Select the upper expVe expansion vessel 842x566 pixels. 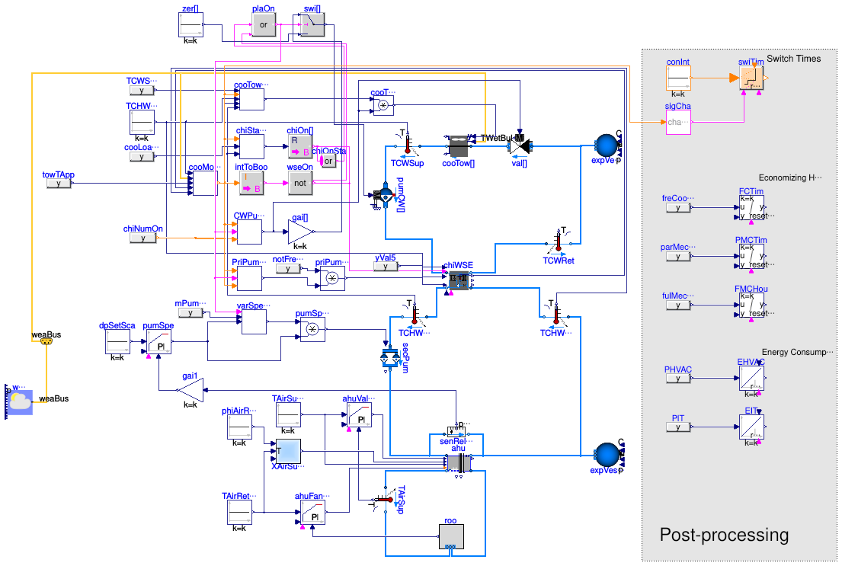pyautogui.click(x=607, y=146)
